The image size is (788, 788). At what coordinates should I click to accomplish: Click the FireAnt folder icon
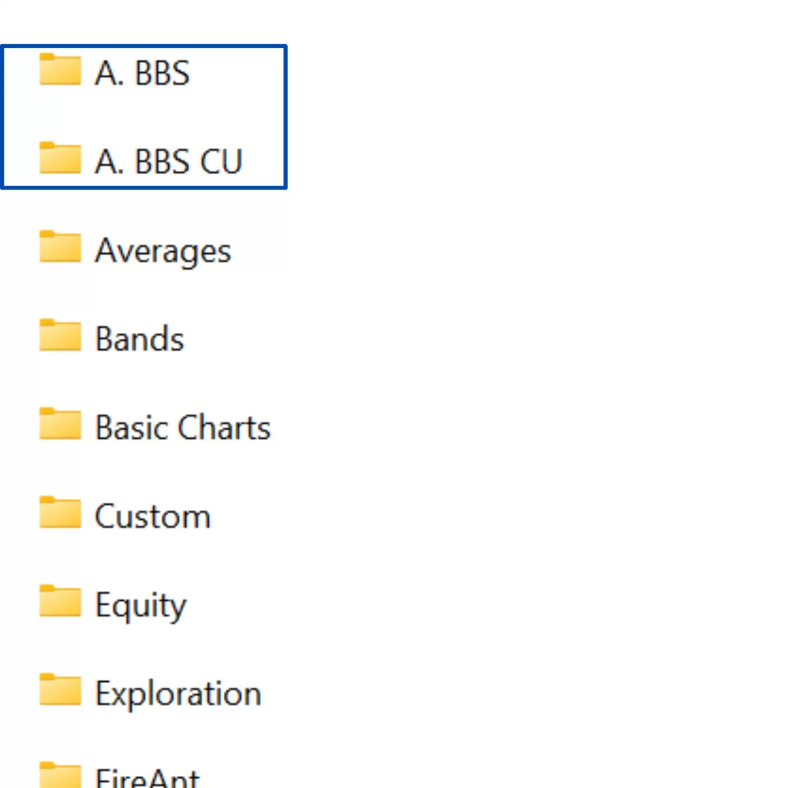click(x=60, y=776)
